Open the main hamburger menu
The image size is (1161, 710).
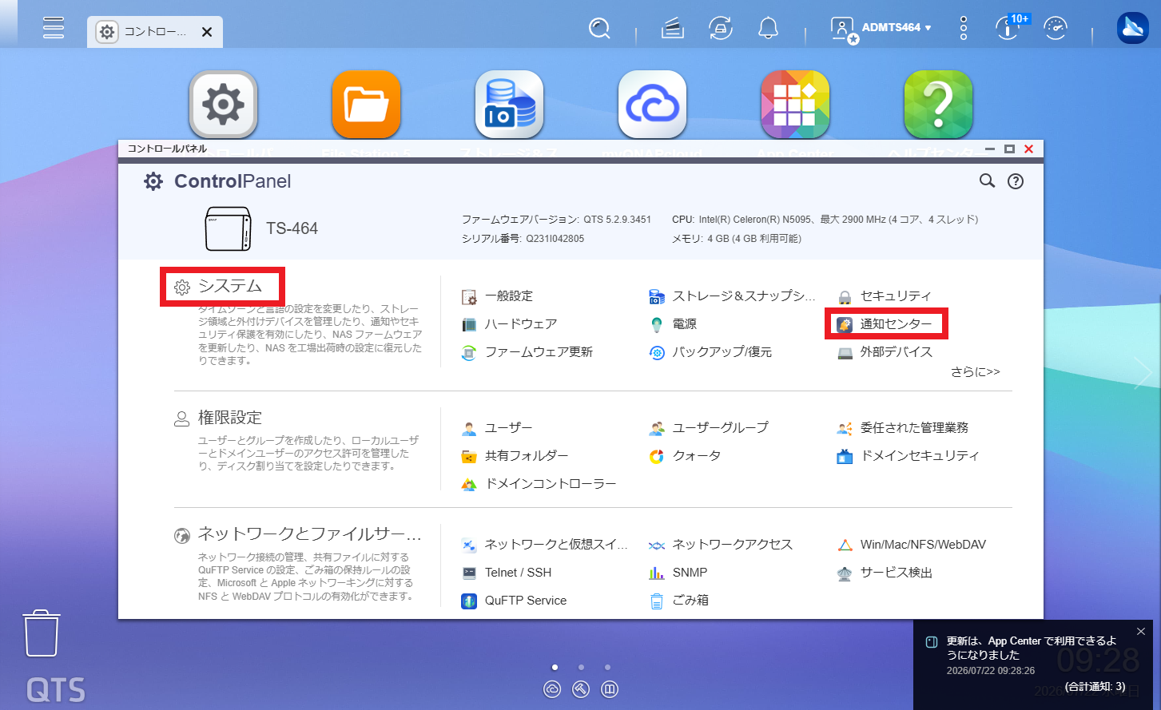(54, 28)
